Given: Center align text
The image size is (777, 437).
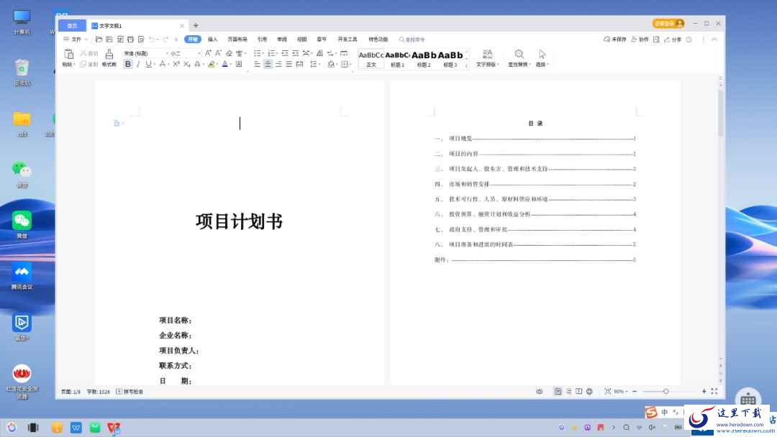Looking at the screenshot, I should click(x=268, y=65).
